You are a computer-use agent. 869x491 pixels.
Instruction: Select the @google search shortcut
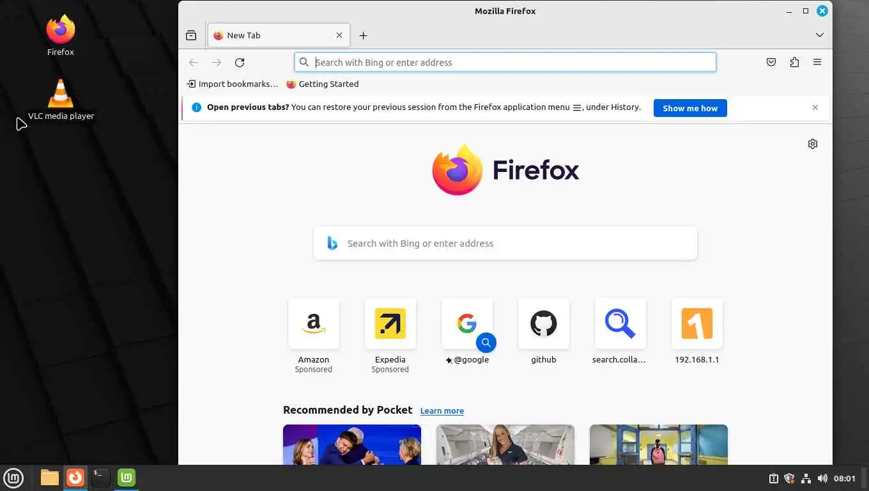467,331
